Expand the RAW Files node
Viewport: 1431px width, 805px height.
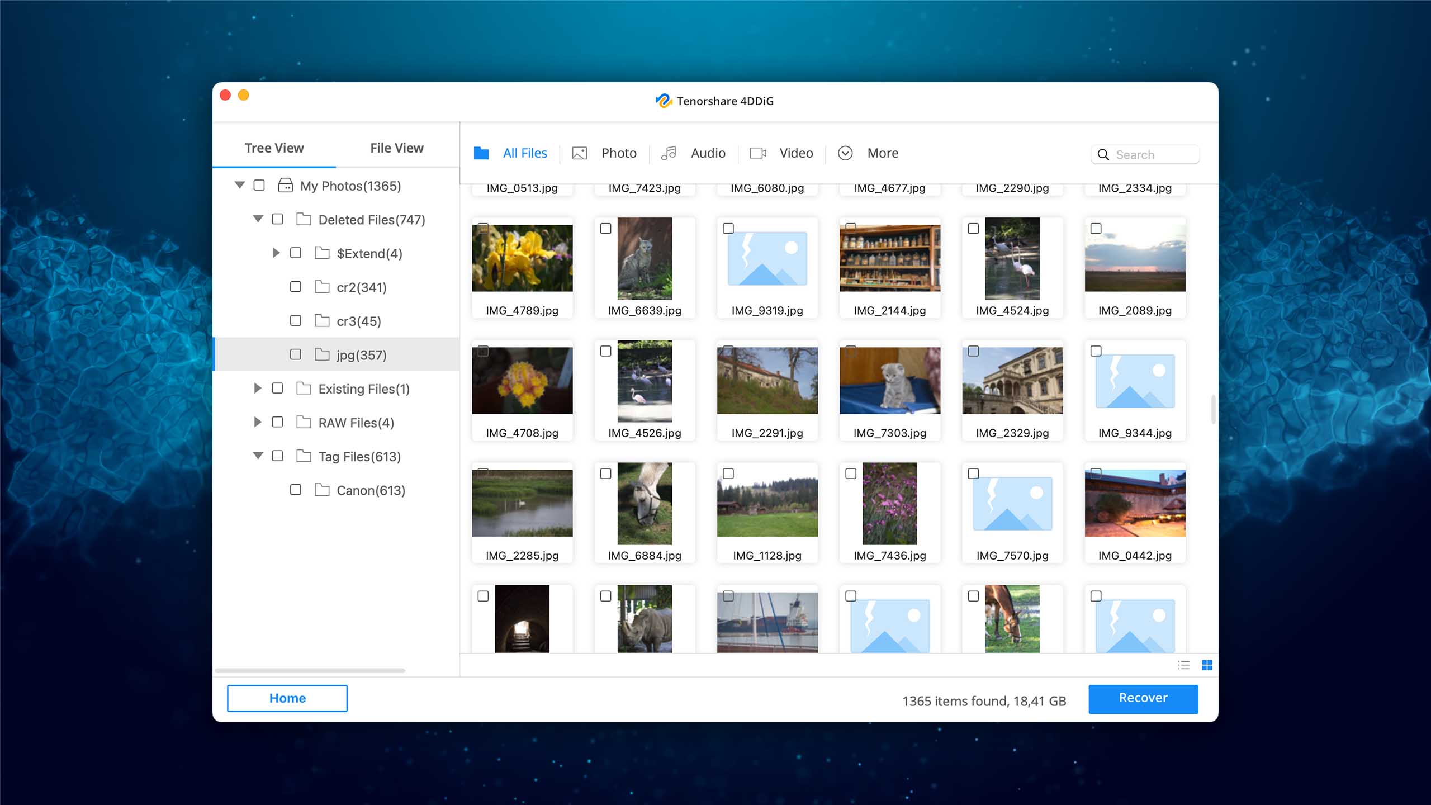tap(257, 422)
